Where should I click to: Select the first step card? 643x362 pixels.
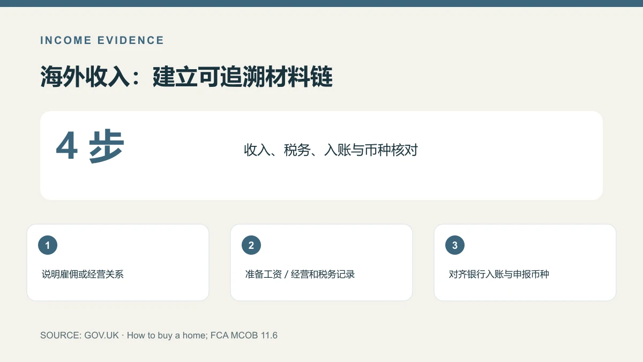pos(118,262)
